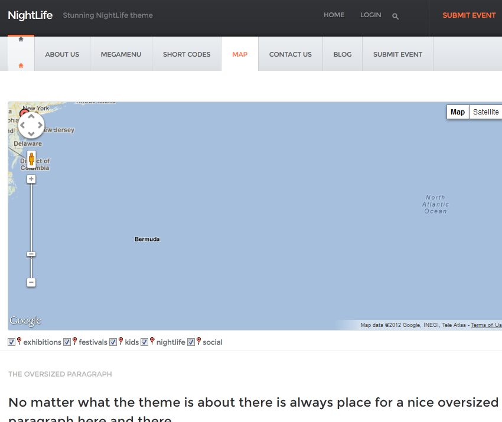Pan the map down with arrow
The height and width of the screenshot is (422, 502).
point(31,134)
